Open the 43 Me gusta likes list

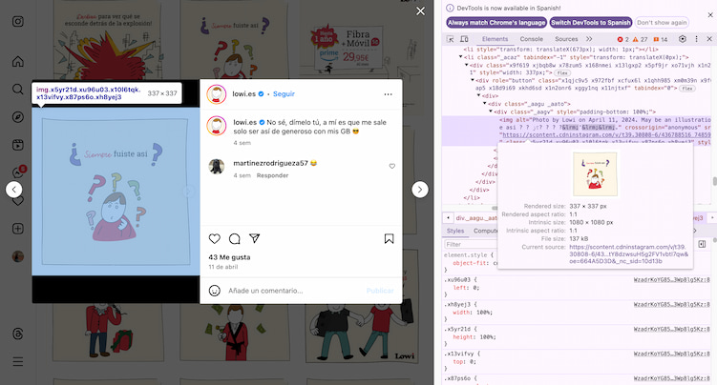click(x=229, y=257)
